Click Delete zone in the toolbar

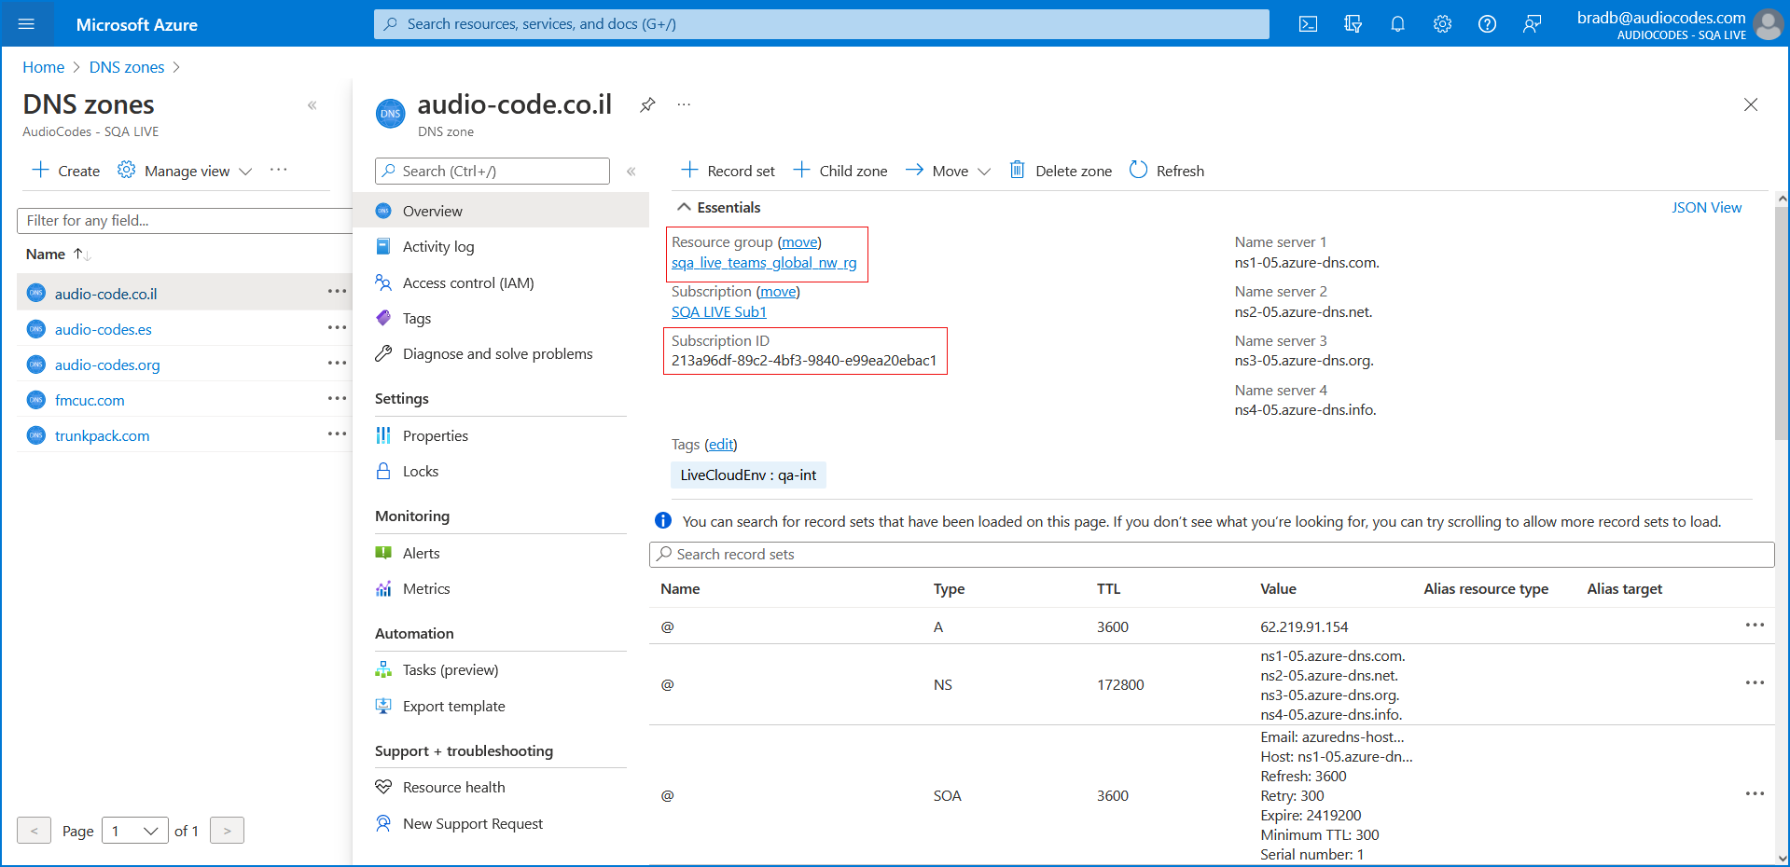tap(1061, 171)
